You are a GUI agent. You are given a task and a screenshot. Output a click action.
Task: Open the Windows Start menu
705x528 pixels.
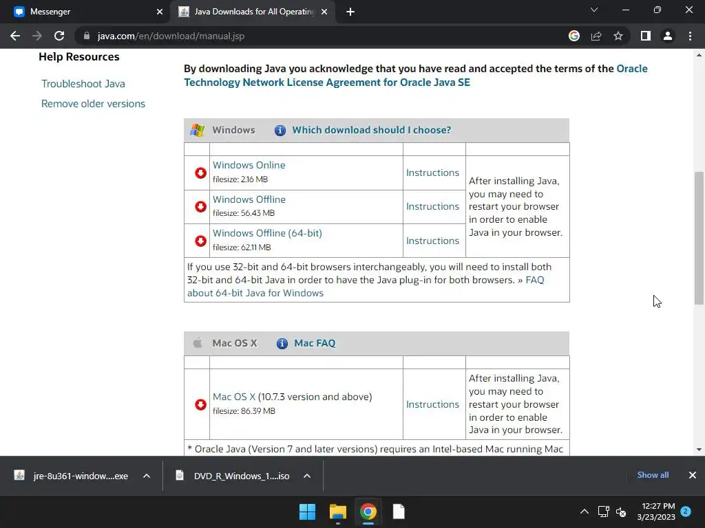tap(308, 511)
